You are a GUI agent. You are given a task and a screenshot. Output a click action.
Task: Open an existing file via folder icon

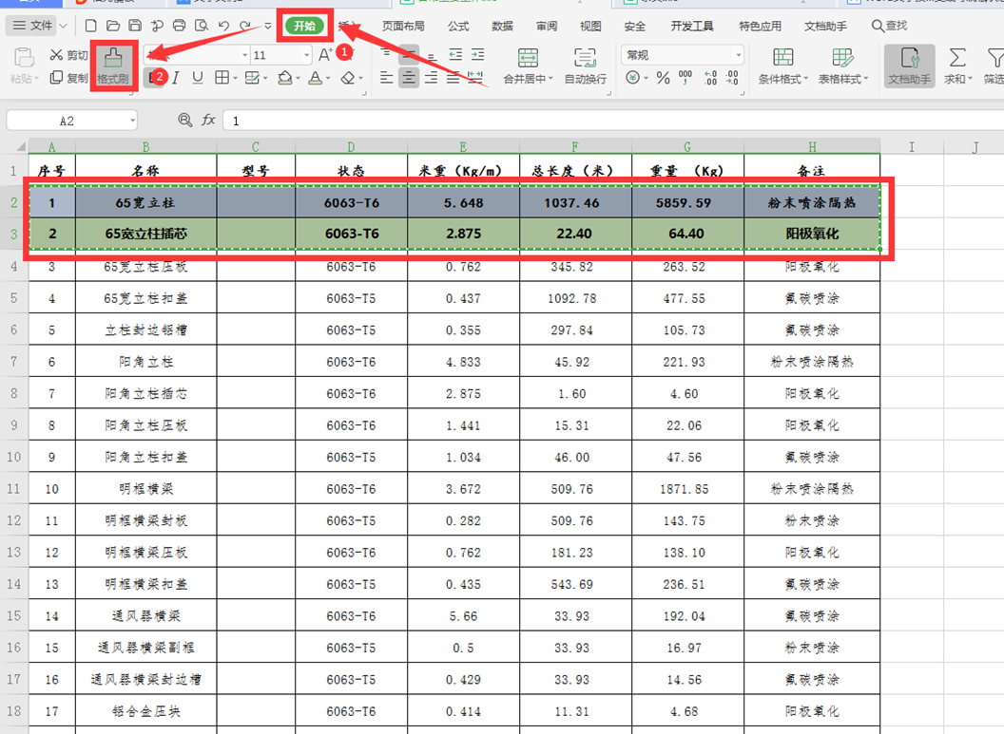tap(113, 26)
